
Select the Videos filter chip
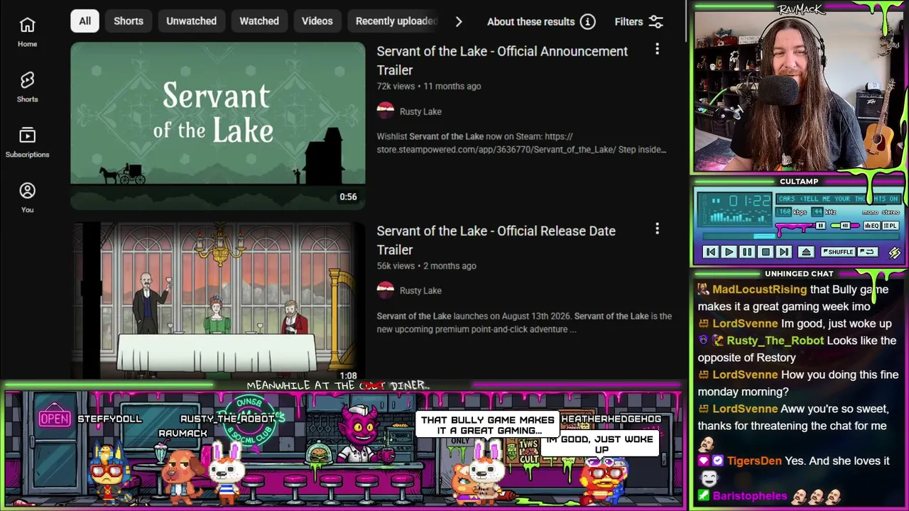coord(317,21)
